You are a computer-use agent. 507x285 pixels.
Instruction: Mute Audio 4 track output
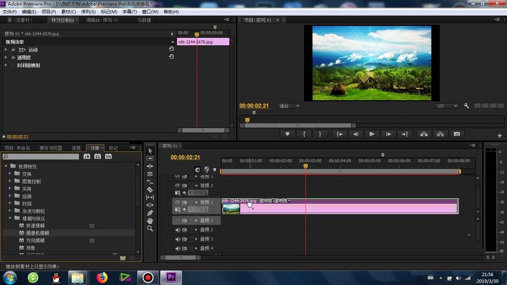coord(177,249)
